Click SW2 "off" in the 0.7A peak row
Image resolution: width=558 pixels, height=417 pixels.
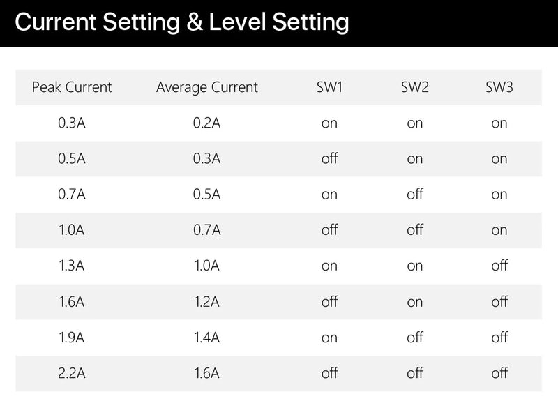(414, 195)
